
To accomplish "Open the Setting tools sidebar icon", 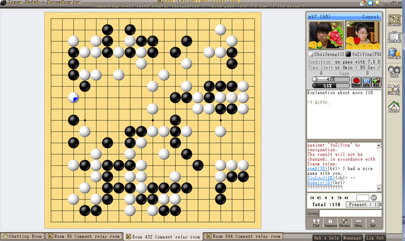I will [394, 89].
